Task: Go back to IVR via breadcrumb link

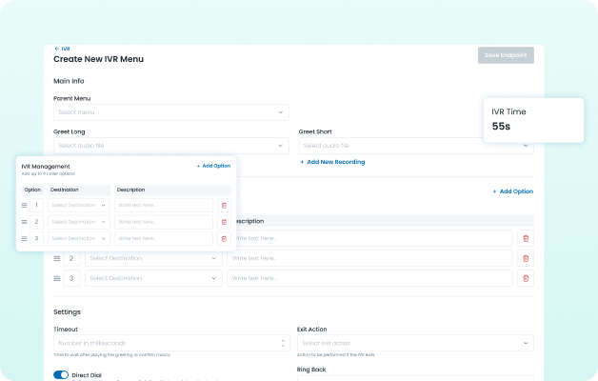Action: 62,48
